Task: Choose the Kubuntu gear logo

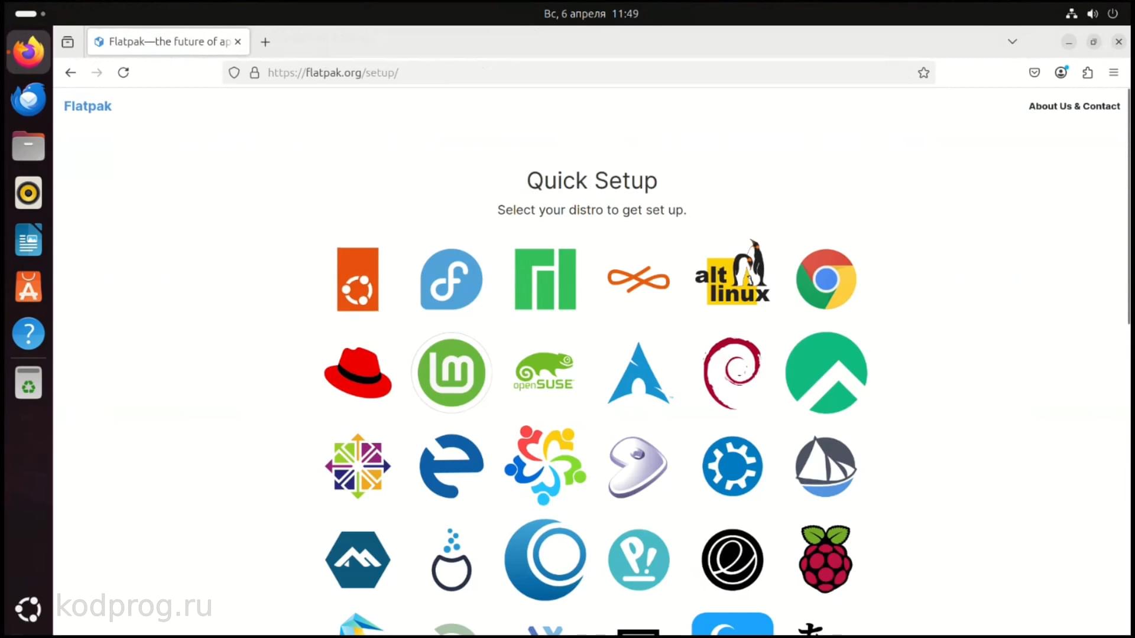Action: click(x=732, y=466)
